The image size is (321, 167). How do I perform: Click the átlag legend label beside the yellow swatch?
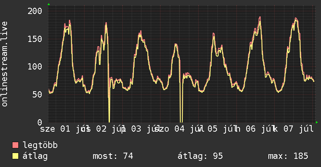click(x=35, y=157)
